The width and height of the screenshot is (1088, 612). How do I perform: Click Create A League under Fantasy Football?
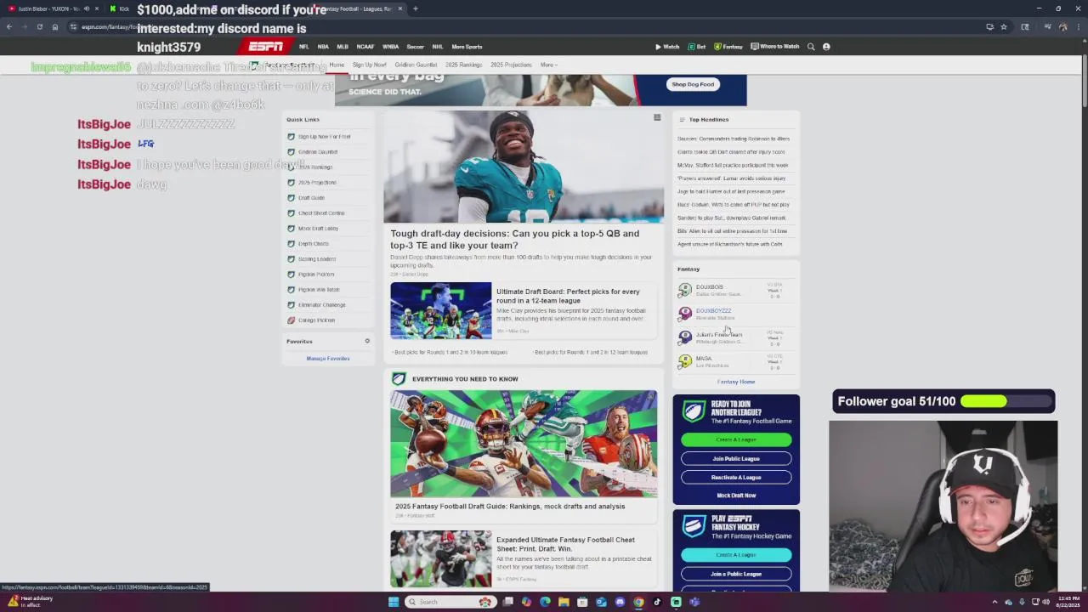click(x=736, y=439)
